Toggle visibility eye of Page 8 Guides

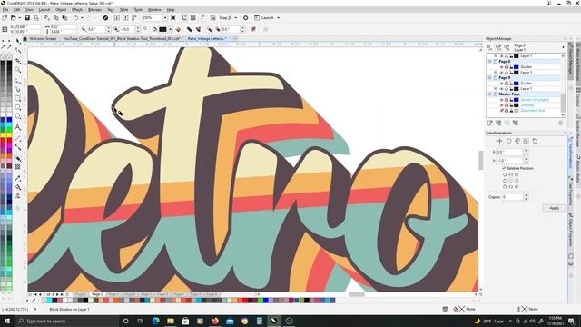point(501,67)
